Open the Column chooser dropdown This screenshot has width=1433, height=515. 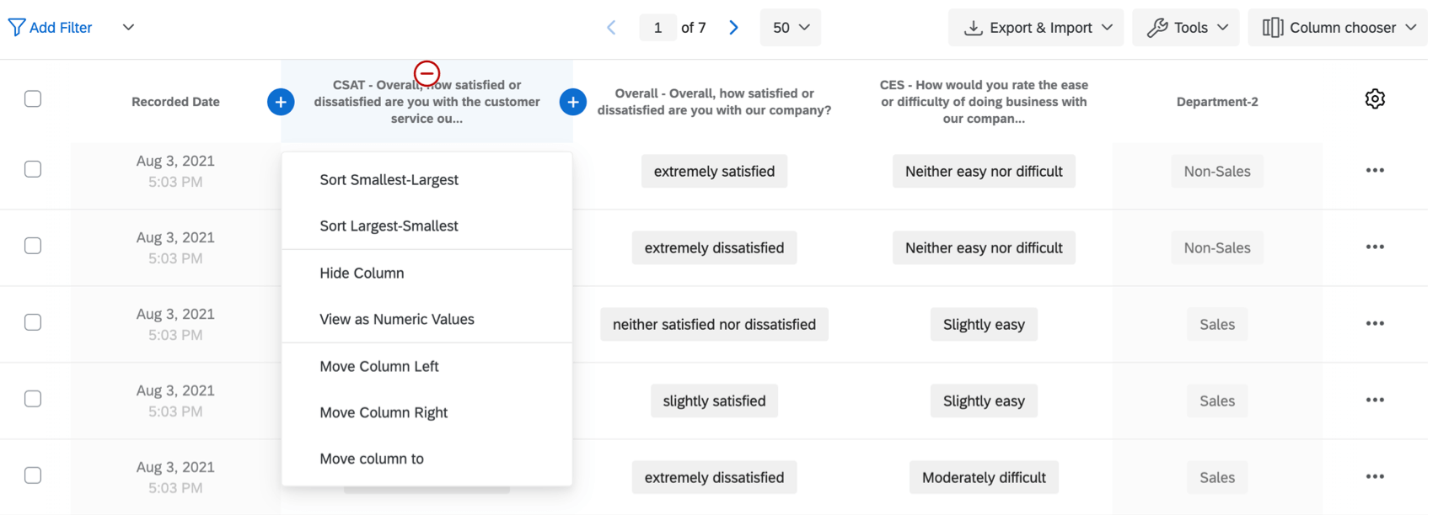[x=1337, y=27]
